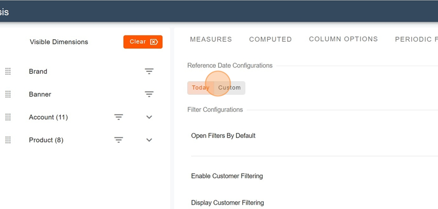The image size is (438, 209).
Task: Click the Banner dimension label
Action: click(40, 94)
